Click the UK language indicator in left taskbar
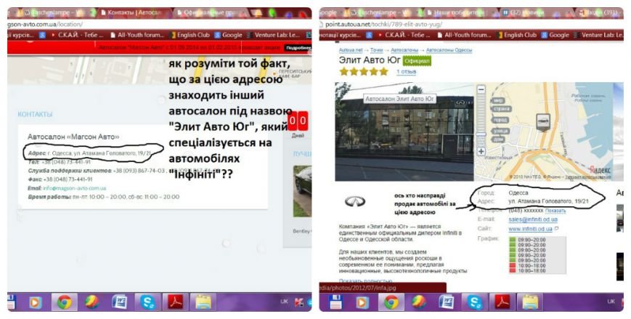This screenshot has width=631, height=319. coord(284,302)
